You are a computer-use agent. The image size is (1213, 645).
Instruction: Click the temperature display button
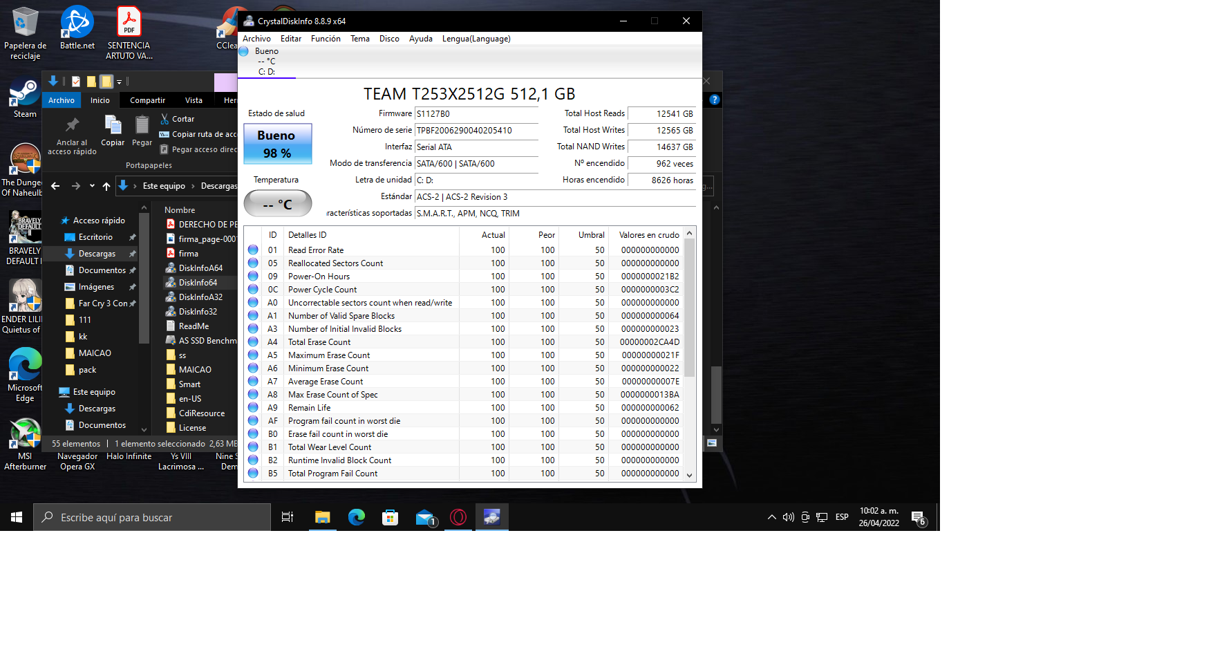point(278,204)
